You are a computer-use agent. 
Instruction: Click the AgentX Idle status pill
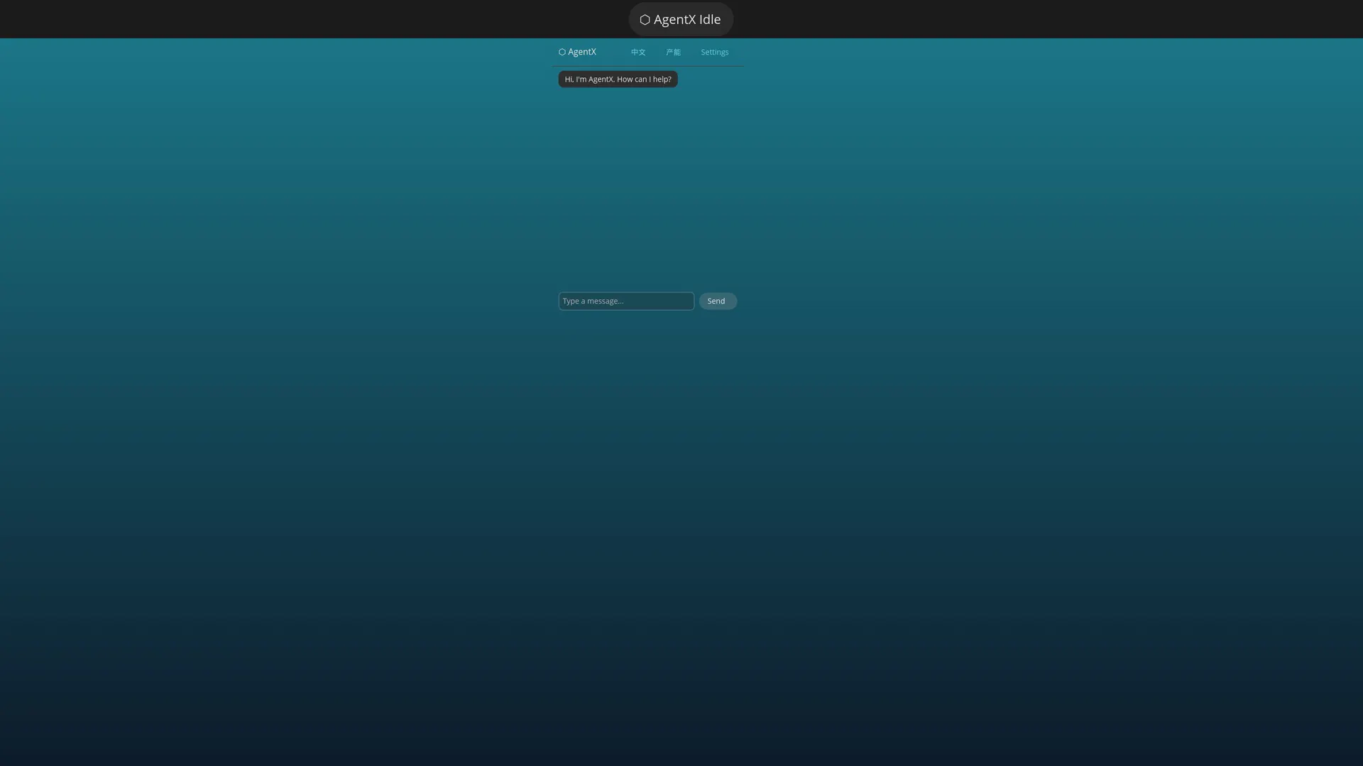tap(681, 19)
